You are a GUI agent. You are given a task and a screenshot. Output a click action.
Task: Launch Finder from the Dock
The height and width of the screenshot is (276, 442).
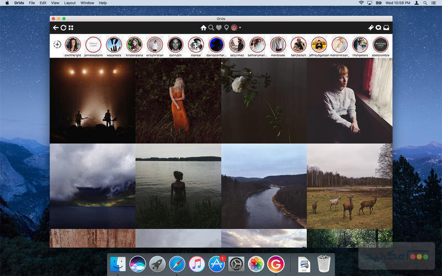pyautogui.click(x=118, y=264)
